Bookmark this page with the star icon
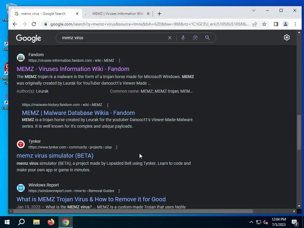The height and width of the screenshot is (228, 304). 264,24
